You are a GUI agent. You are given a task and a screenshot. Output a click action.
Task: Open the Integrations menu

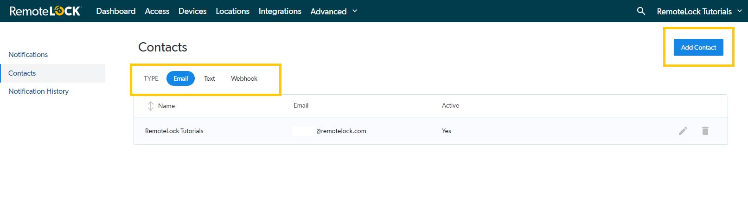280,11
